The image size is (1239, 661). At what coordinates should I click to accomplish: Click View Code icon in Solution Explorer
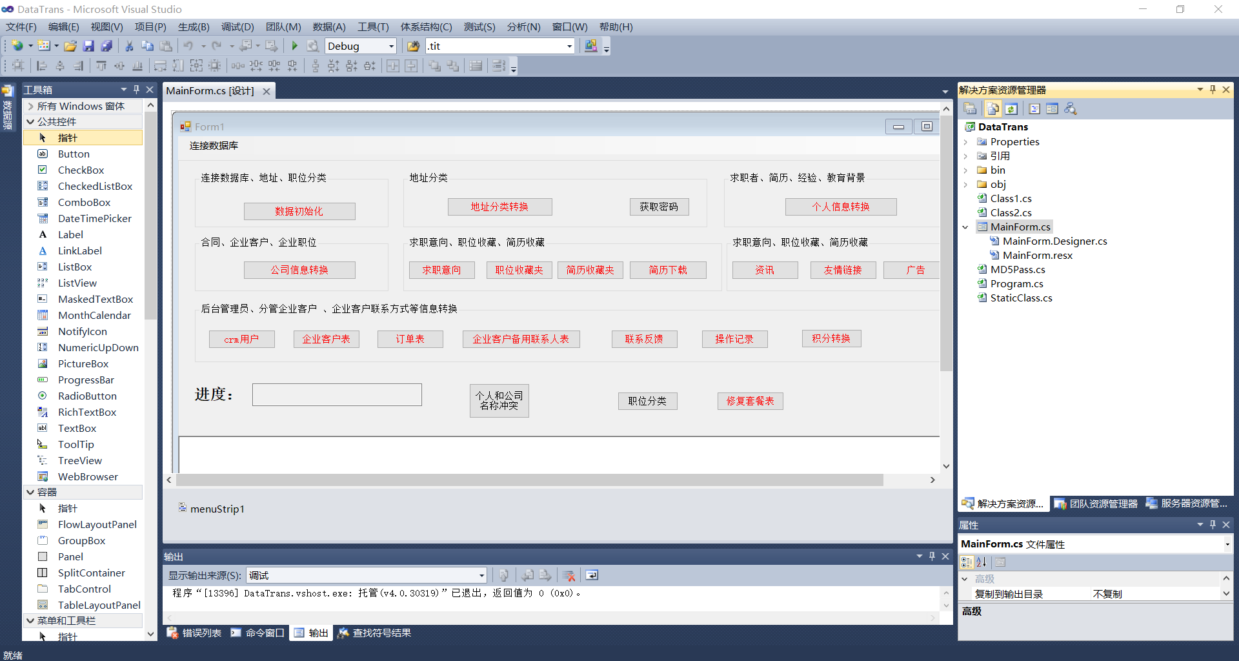pos(1034,108)
